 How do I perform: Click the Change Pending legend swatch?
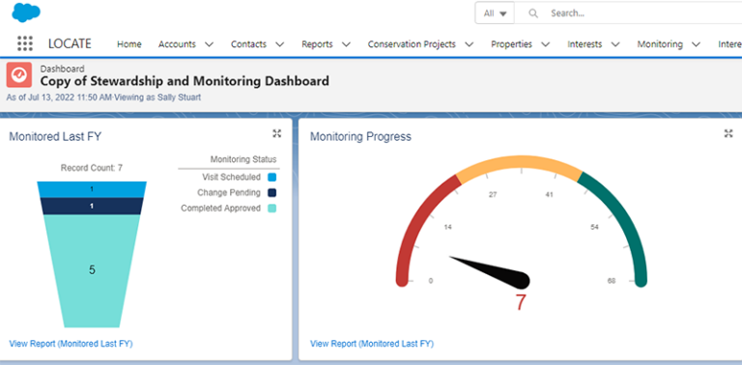coord(271,193)
